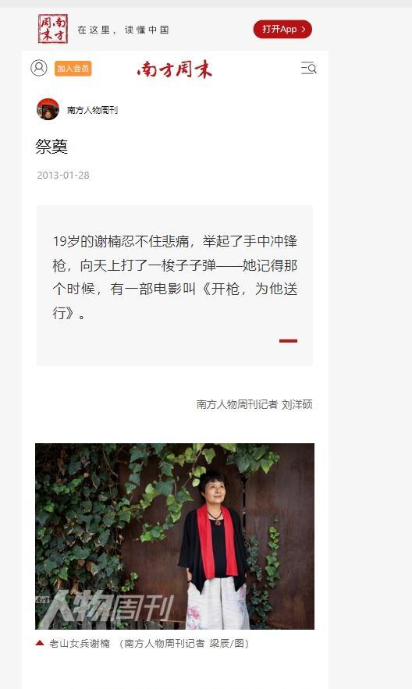The width and height of the screenshot is (412, 689).
Task: Click the byline 南方人物周刊记者 刘洋硕
Action: [x=254, y=404]
